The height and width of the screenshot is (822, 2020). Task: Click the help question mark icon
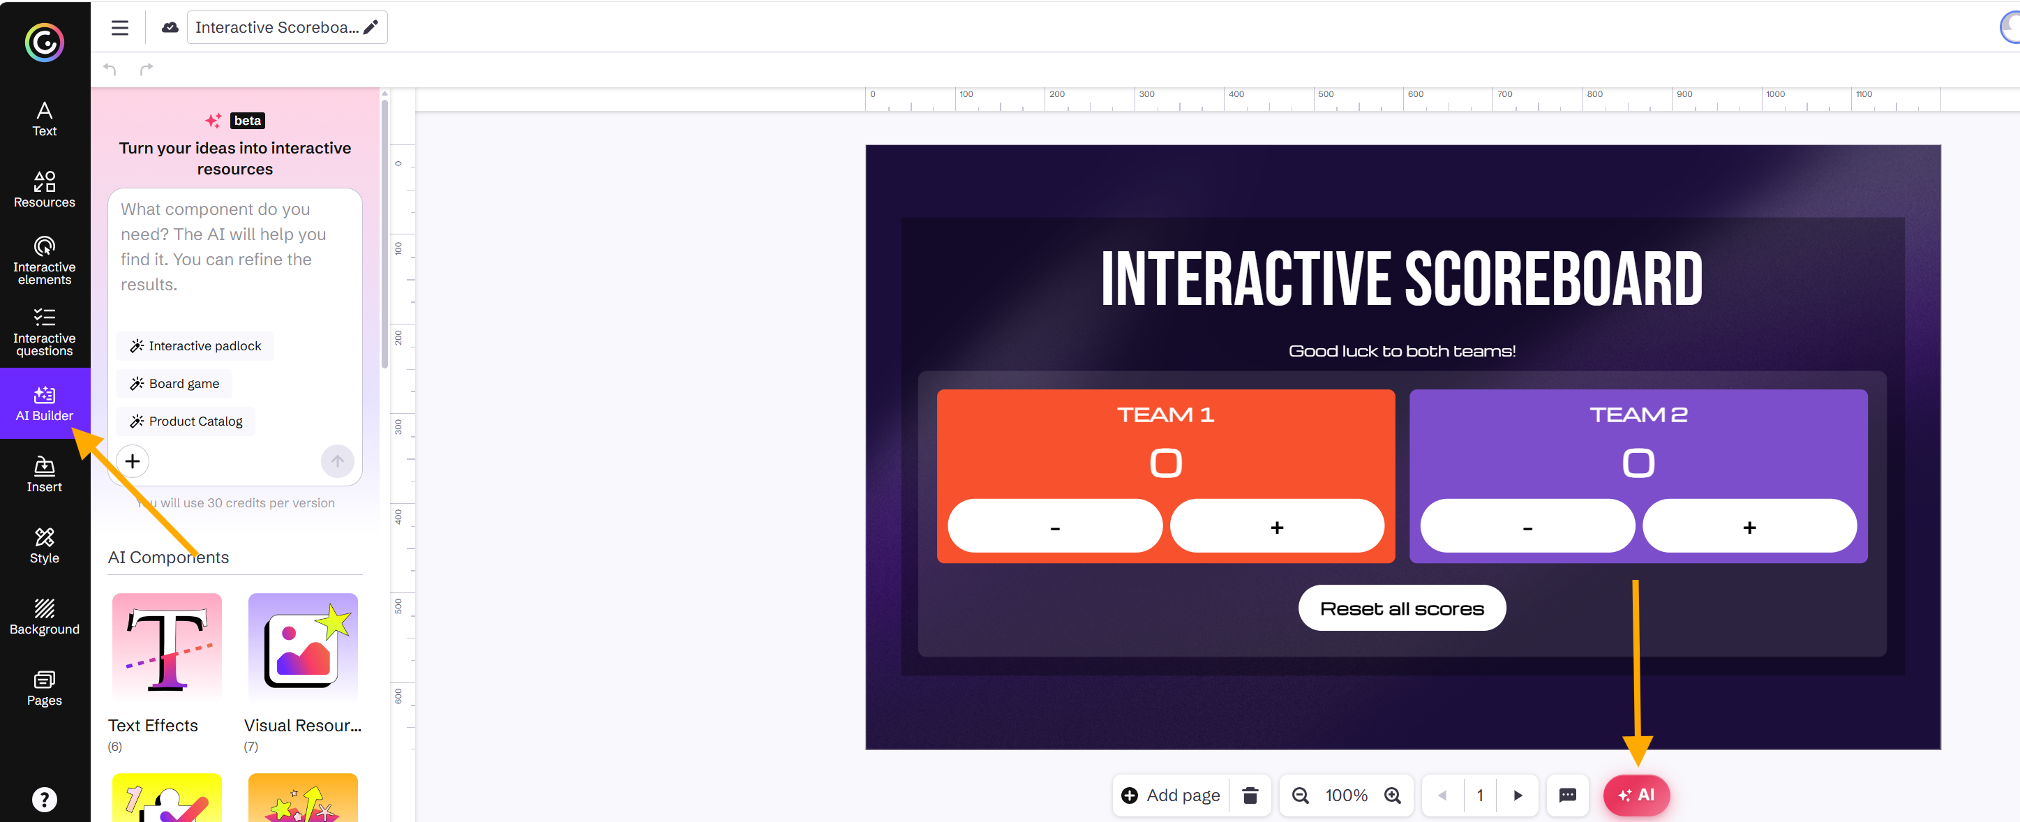(45, 799)
